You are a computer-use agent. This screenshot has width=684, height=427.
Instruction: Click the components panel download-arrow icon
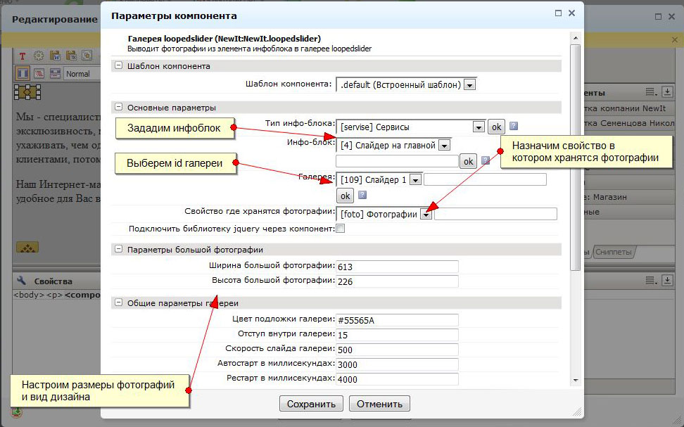(667, 92)
